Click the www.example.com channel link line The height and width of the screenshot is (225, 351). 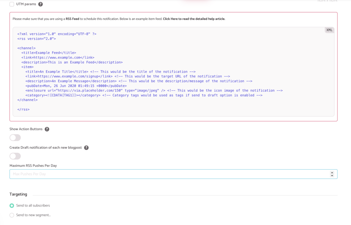click(x=58, y=58)
